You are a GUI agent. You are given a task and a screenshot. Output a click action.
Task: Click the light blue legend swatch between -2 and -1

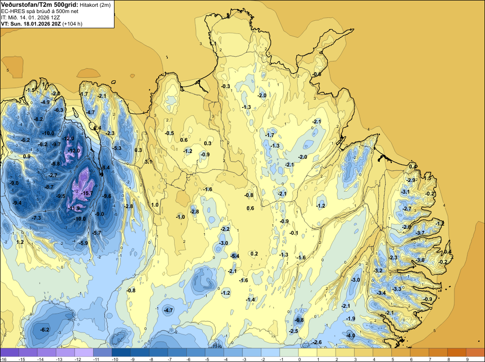coord(270,352)
